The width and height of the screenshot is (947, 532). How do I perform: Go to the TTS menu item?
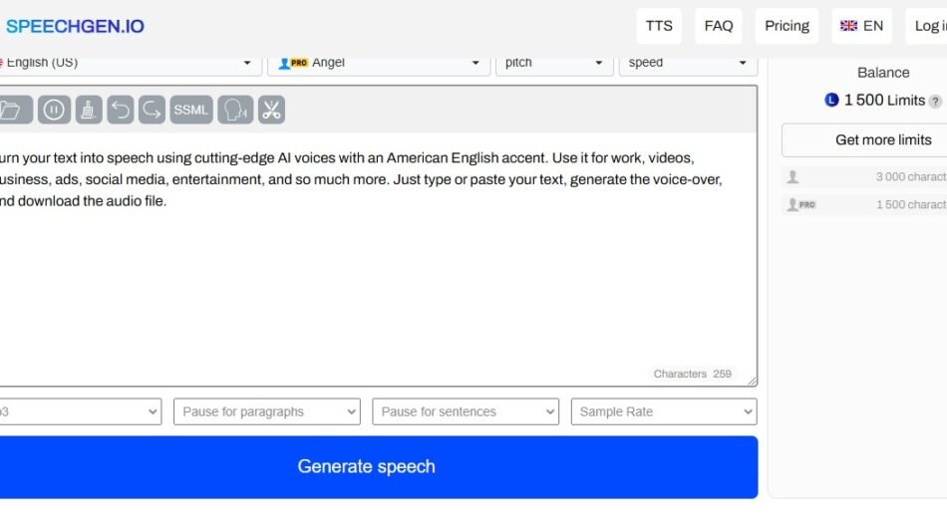pyautogui.click(x=659, y=26)
